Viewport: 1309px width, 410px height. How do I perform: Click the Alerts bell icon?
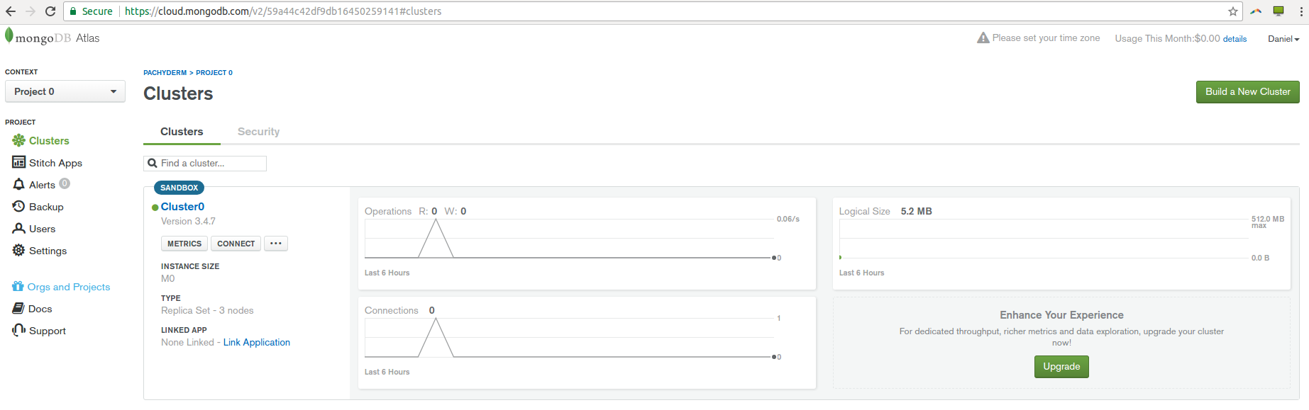coord(18,184)
